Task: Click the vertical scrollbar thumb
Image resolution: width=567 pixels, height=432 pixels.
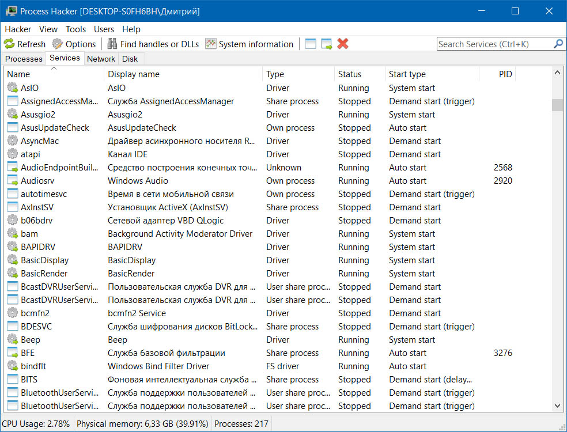Action: point(557,105)
